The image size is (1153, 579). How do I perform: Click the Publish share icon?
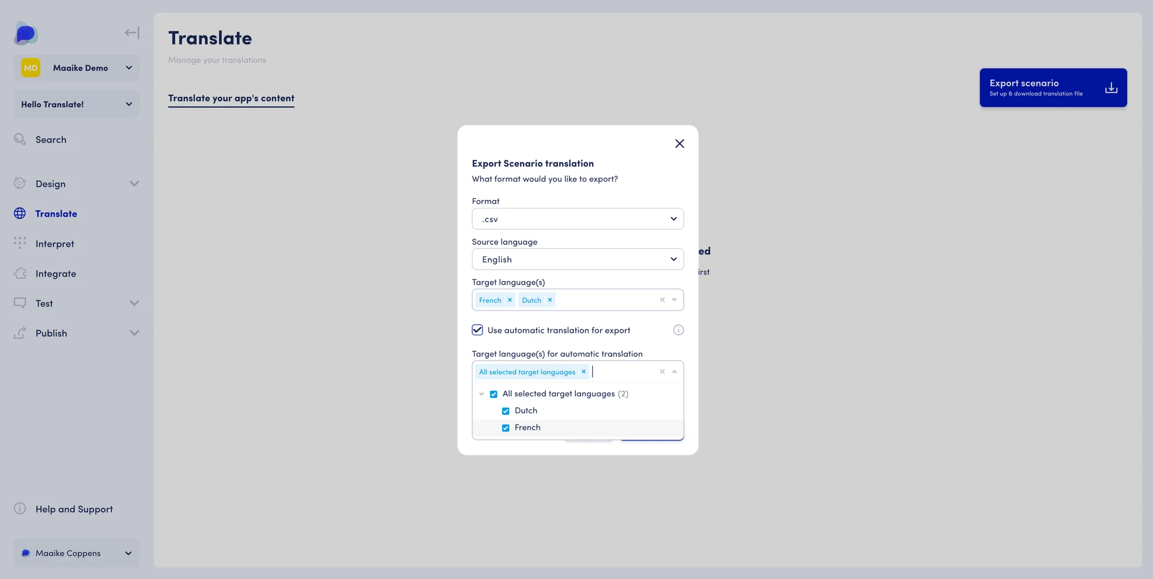20,333
